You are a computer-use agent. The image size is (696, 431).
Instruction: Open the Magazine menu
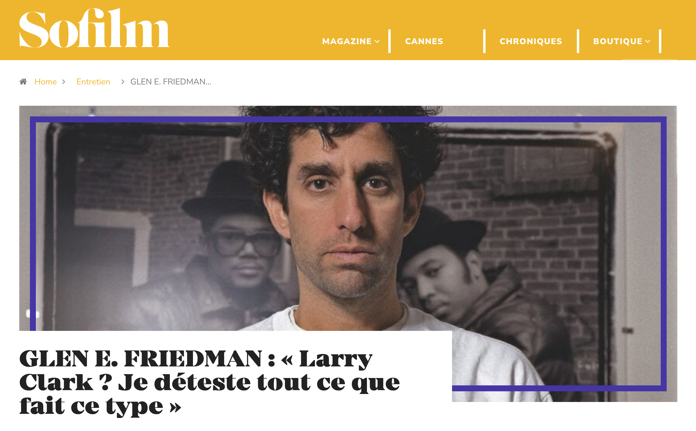click(x=347, y=41)
